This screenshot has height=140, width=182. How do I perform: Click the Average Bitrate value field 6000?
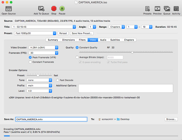tap(115, 57)
